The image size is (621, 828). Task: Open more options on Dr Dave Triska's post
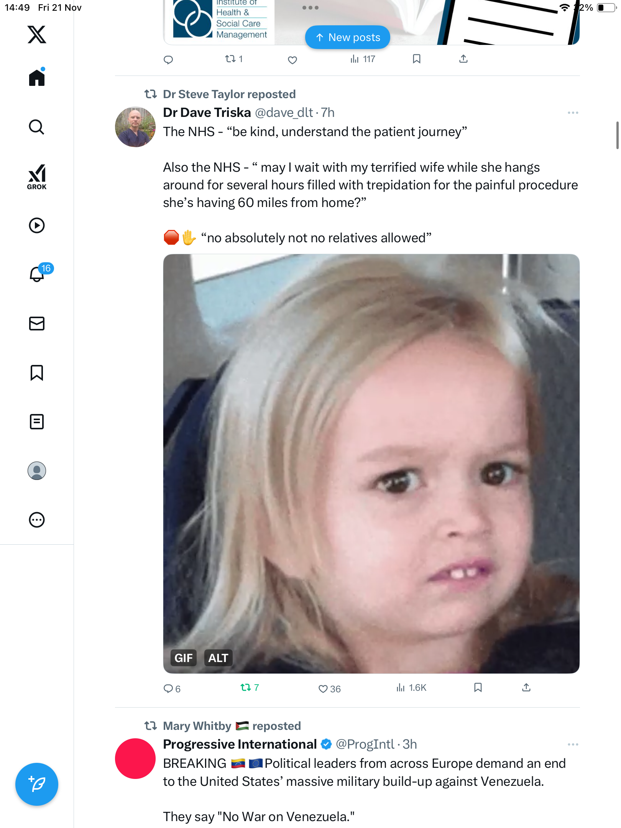click(x=573, y=113)
